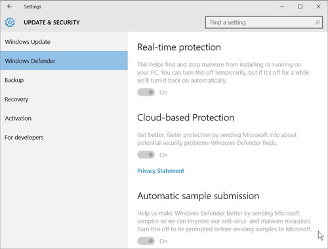Open the Backup settings page

click(x=64, y=80)
